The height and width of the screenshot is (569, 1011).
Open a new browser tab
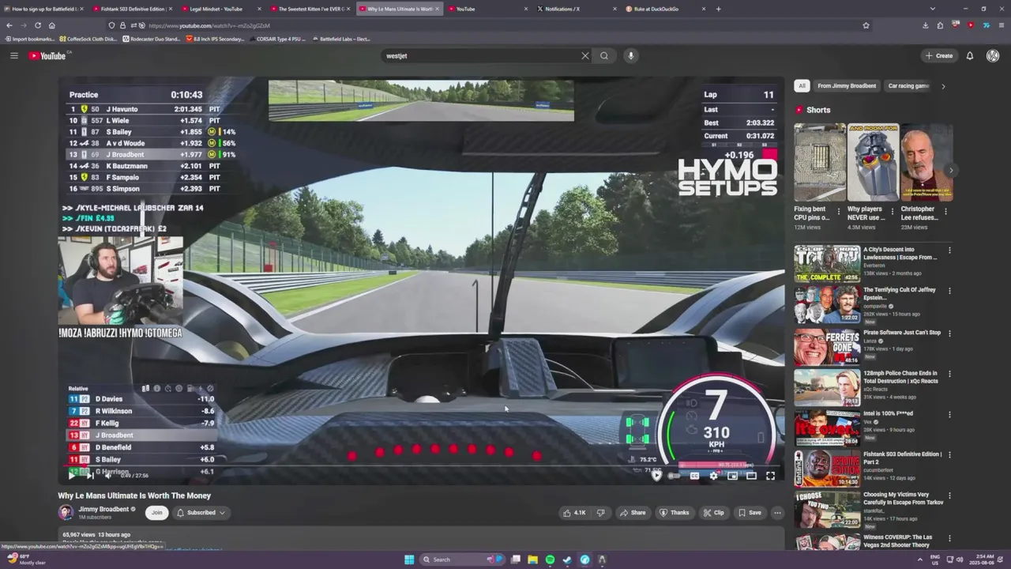tap(718, 9)
